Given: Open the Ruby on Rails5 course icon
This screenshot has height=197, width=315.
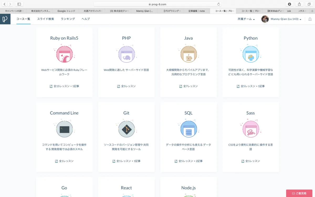Looking at the screenshot, I should click(64, 54).
